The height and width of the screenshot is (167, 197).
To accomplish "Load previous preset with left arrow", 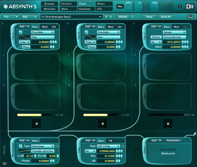I will (106, 17).
